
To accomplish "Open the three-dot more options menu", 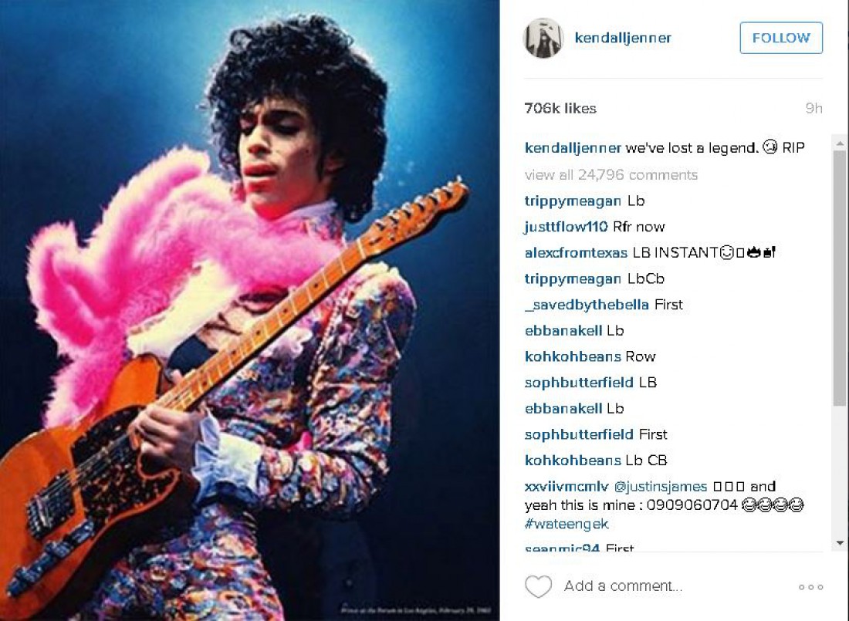I will pyautogui.click(x=810, y=587).
